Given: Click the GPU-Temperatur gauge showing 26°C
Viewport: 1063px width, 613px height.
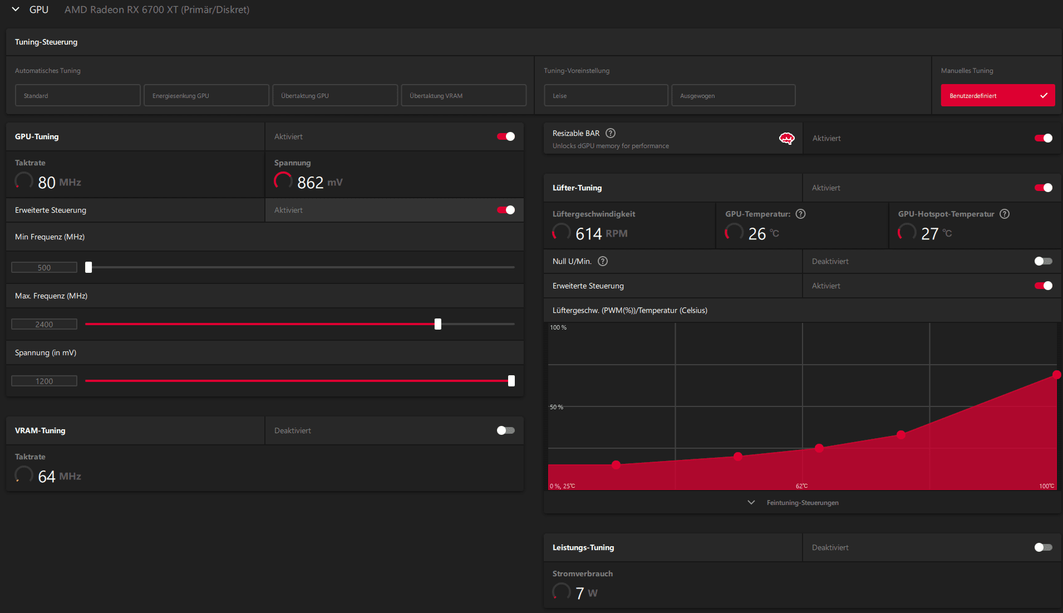Looking at the screenshot, I should [x=734, y=233].
